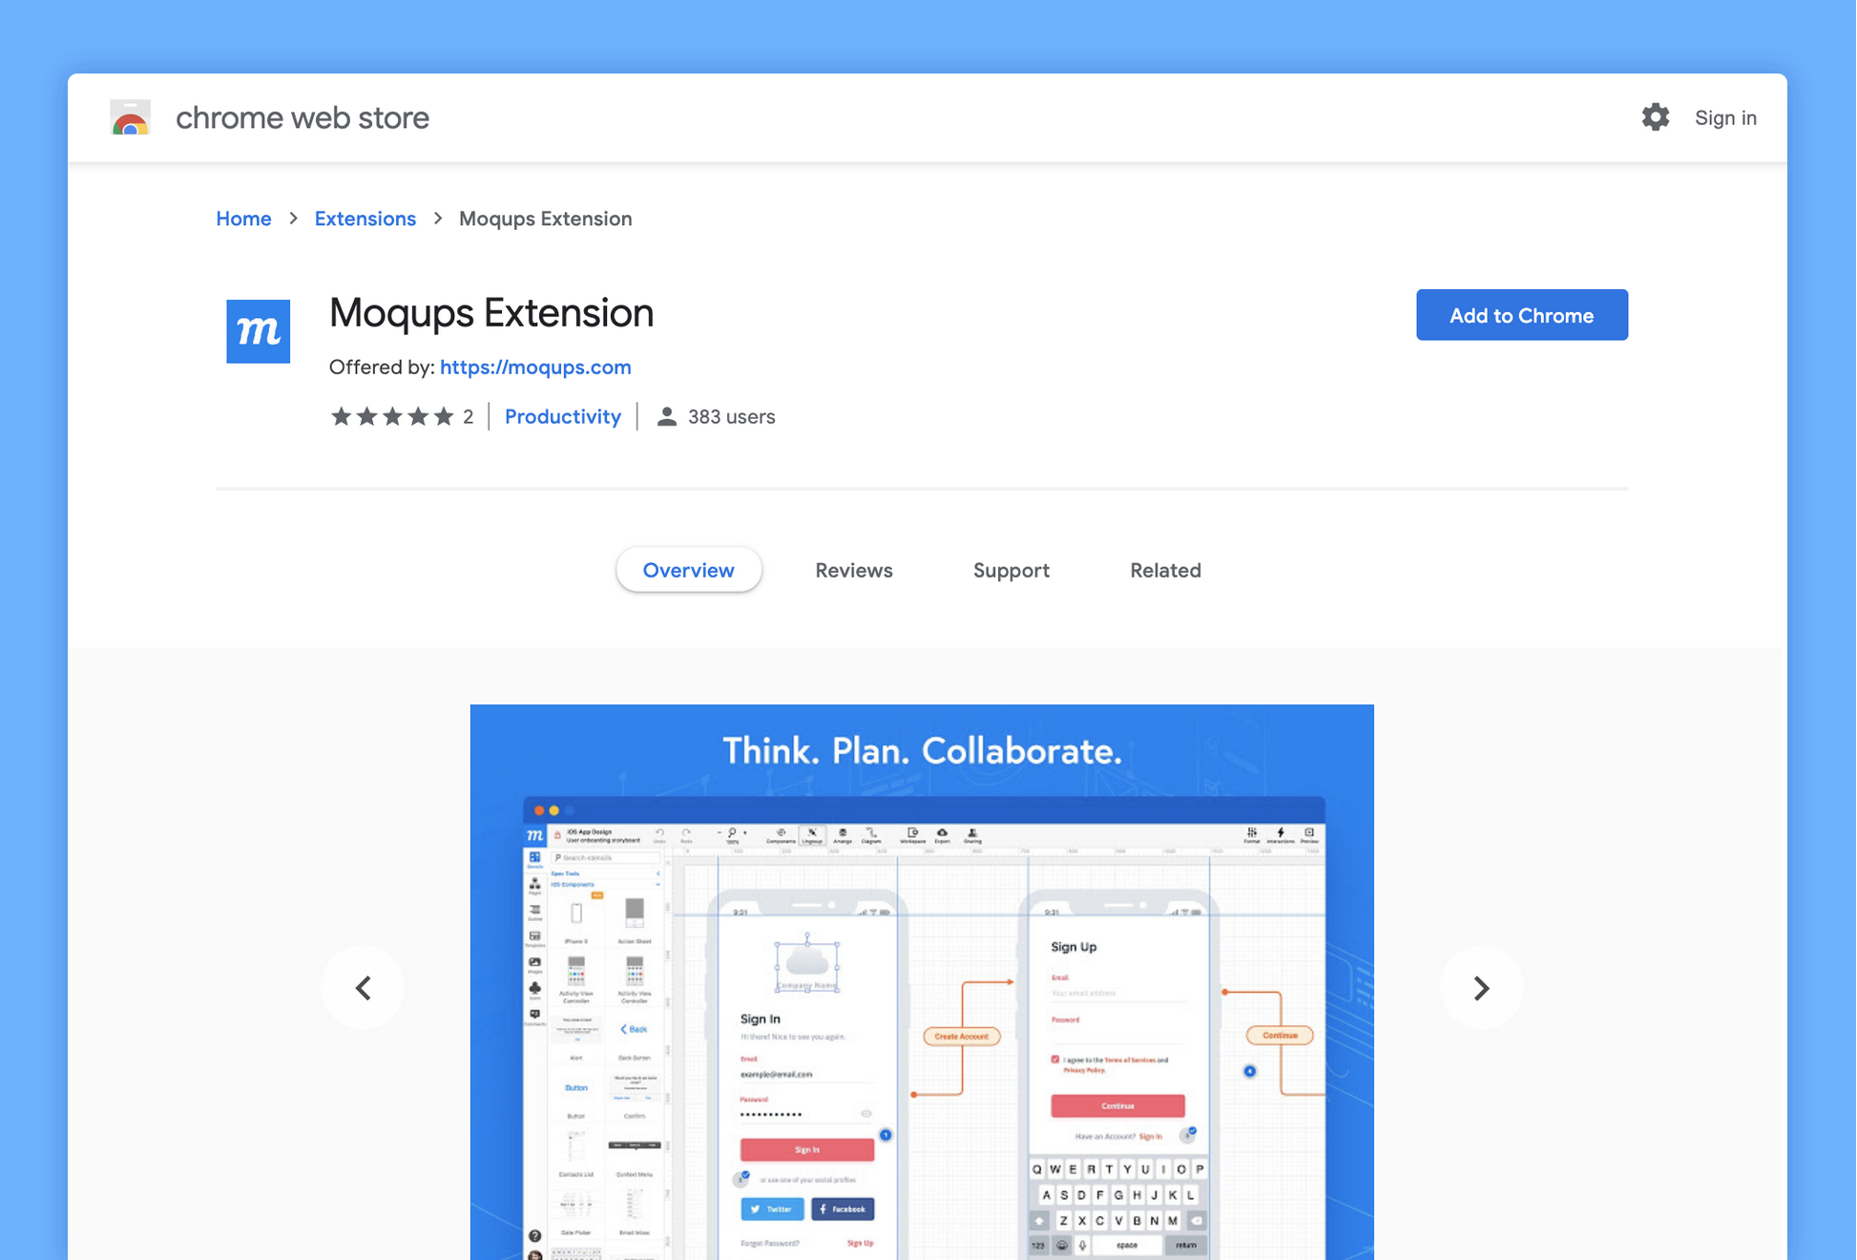Open Preview mode via the top-right toolbar icon
The image size is (1857, 1260).
[x=1308, y=832]
